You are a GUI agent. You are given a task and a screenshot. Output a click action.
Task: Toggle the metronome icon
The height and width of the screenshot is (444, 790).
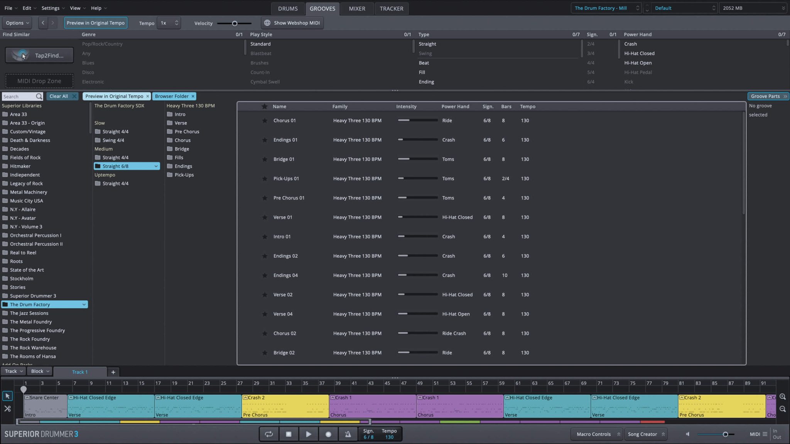(x=348, y=434)
